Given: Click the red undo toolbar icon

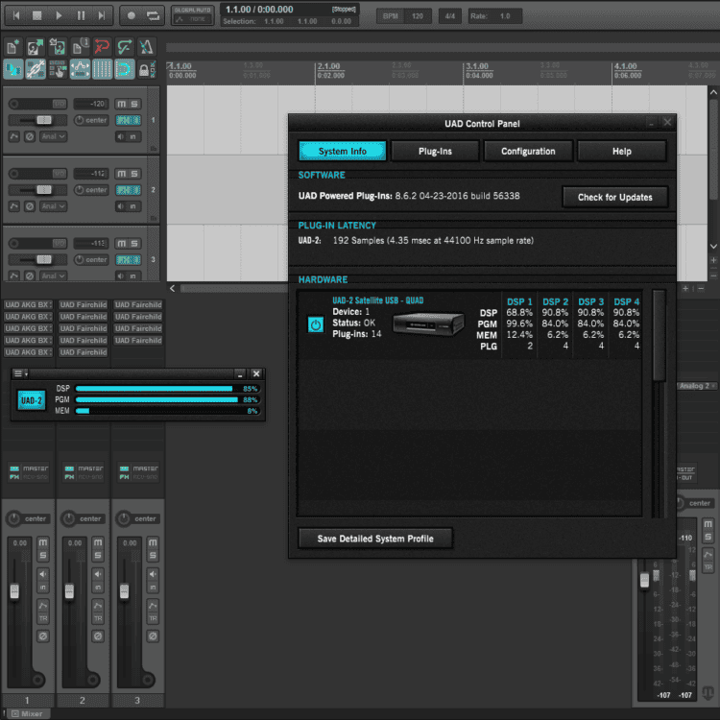Looking at the screenshot, I should pyautogui.click(x=102, y=47).
